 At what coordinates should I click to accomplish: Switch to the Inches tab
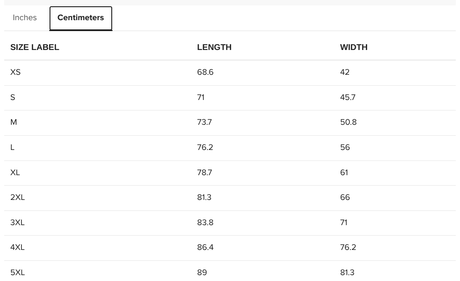pos(25,18)
